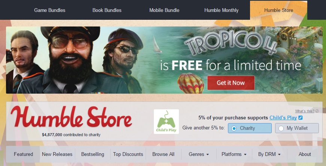The width and height of the screenshot is (326, 166).
Task: Open the Child's Play charity link
Action: point(283,118)
